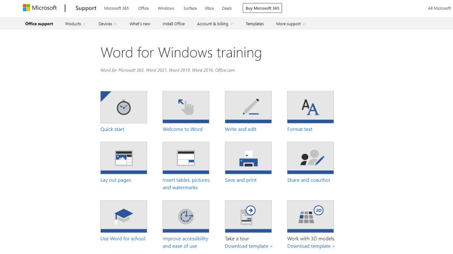This screenshot has width=453, height=254.
Task: Open Insert tables, pictures, and watermarks link
Action: (x=186, y=184)
